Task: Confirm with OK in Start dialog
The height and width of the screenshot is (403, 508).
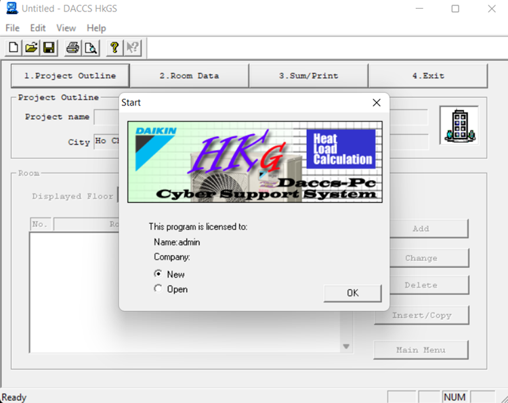Action: (x=352, y=293)
